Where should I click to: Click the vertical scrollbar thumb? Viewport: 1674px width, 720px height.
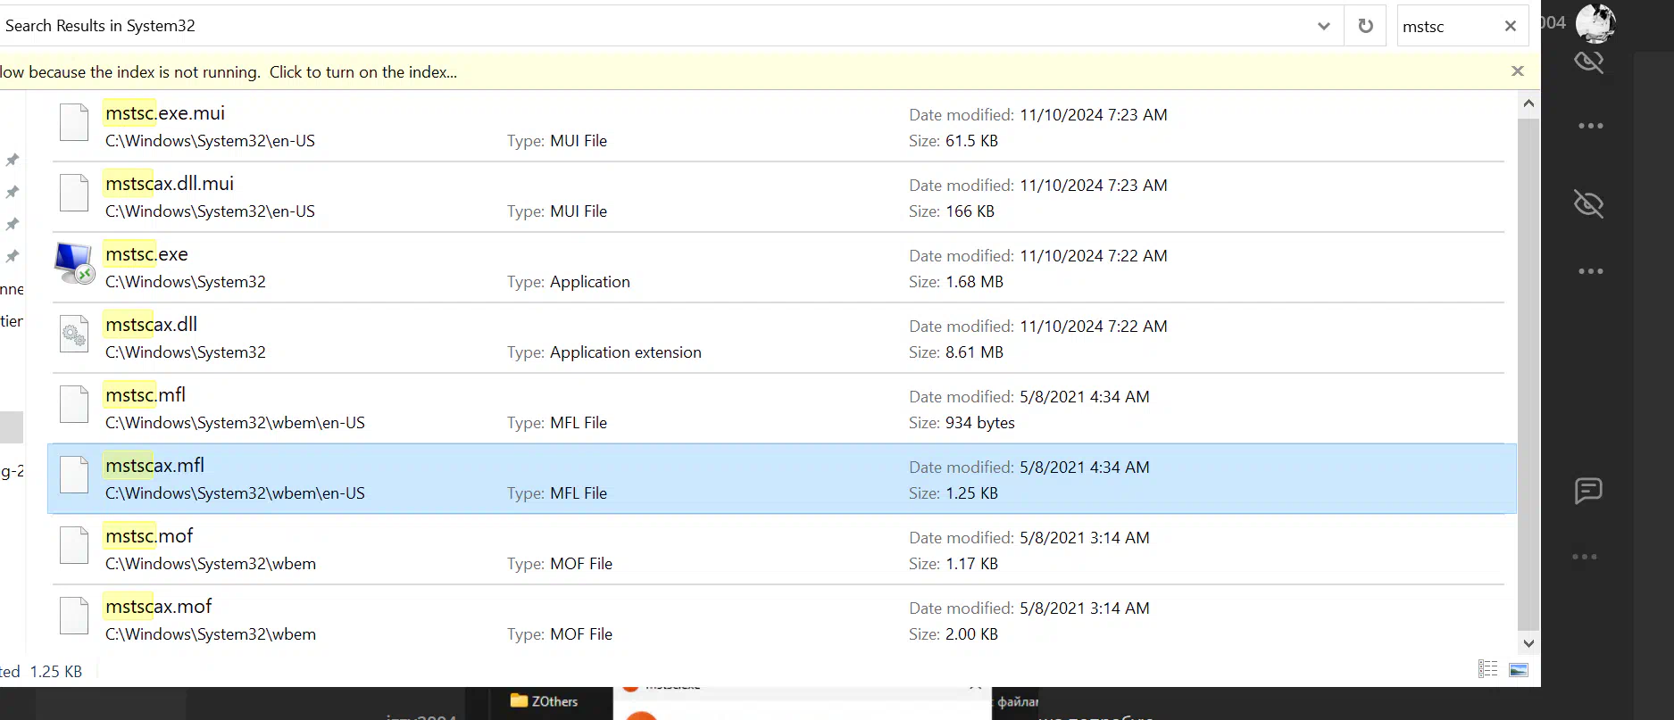(1528, 373)
